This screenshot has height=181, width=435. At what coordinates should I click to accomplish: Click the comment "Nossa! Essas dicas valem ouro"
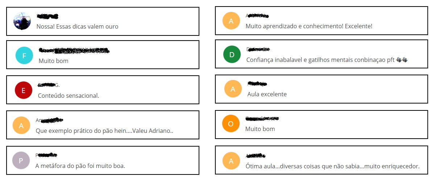(77, 26)
